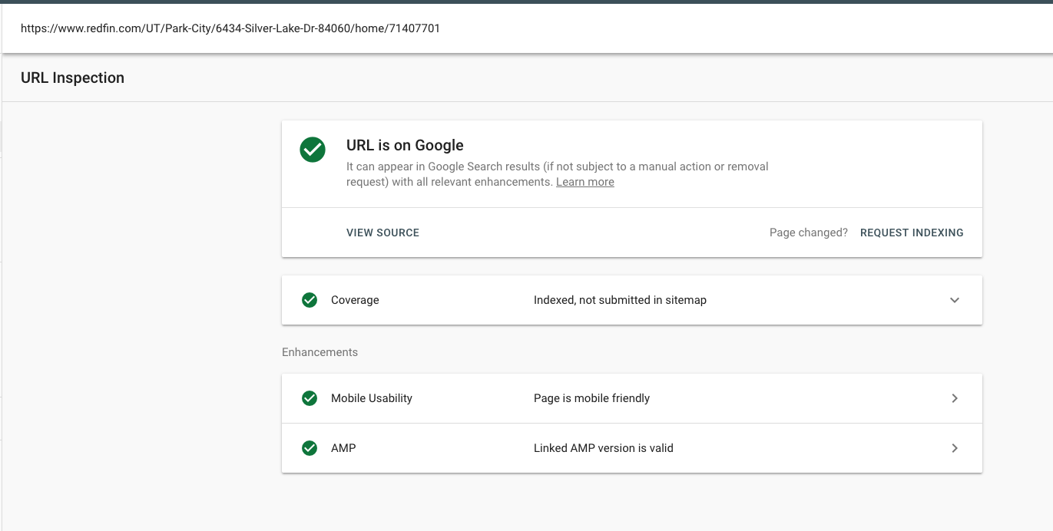Viewport: 1053px width, 531px height.
Task: Click the REQUEST INDEXING button
Action: coord(912,233)
